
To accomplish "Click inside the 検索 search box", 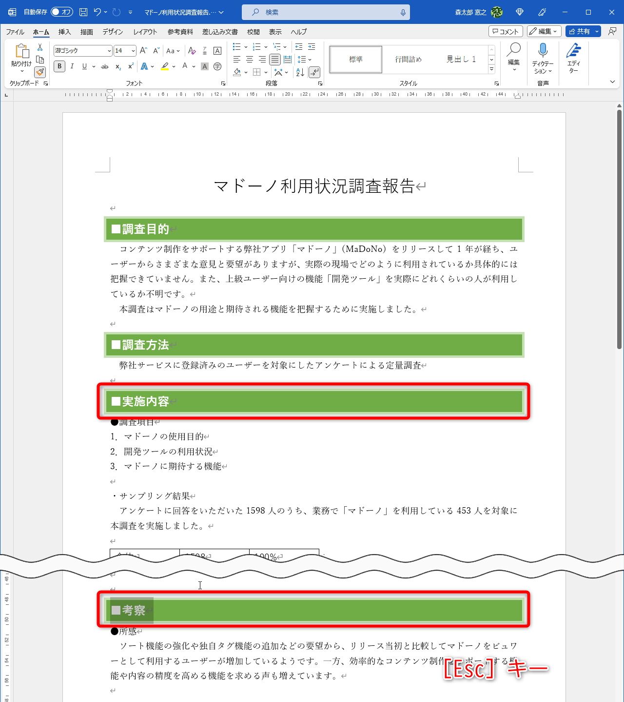I will click(x=326, y=12).
